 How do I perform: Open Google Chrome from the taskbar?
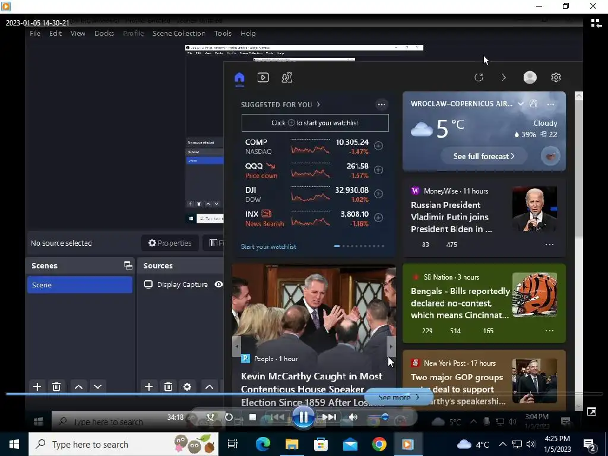(x=379, y=444)
